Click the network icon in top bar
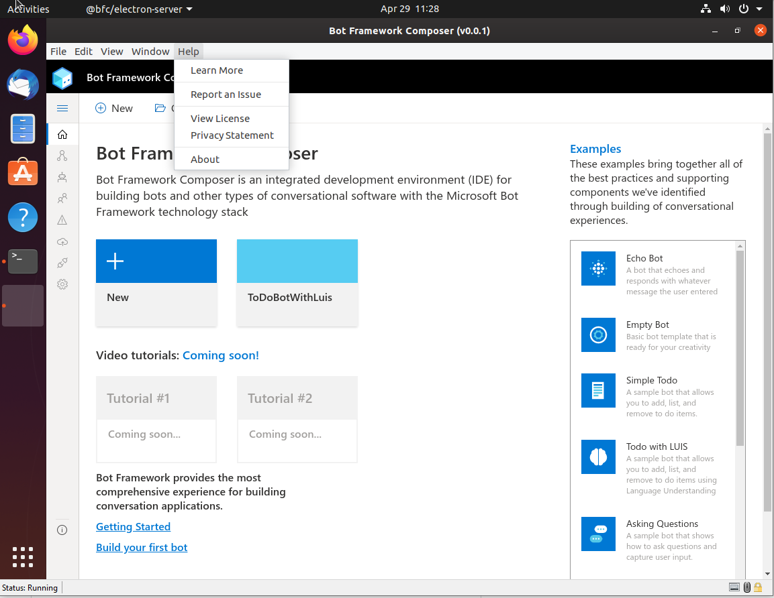Screen dimensions: 774x598 [x=706, y=9]
